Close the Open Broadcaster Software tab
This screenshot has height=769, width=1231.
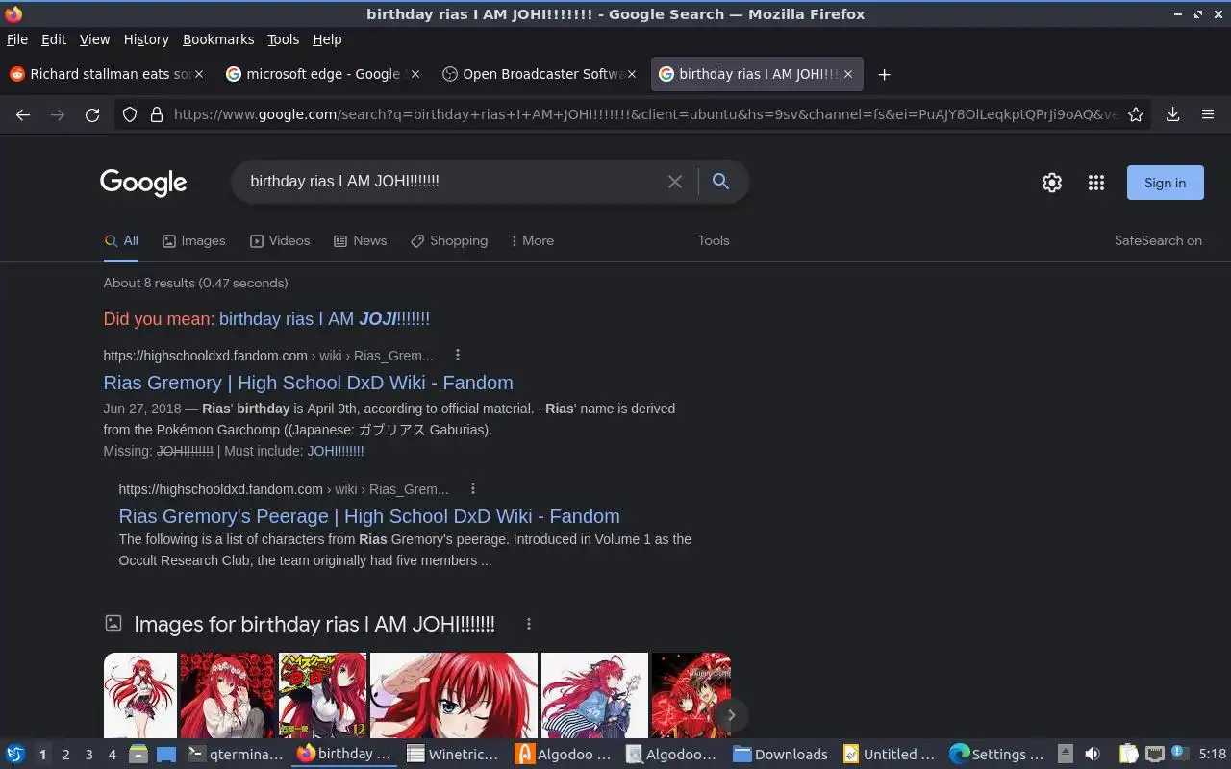click(x=632, y=74)
